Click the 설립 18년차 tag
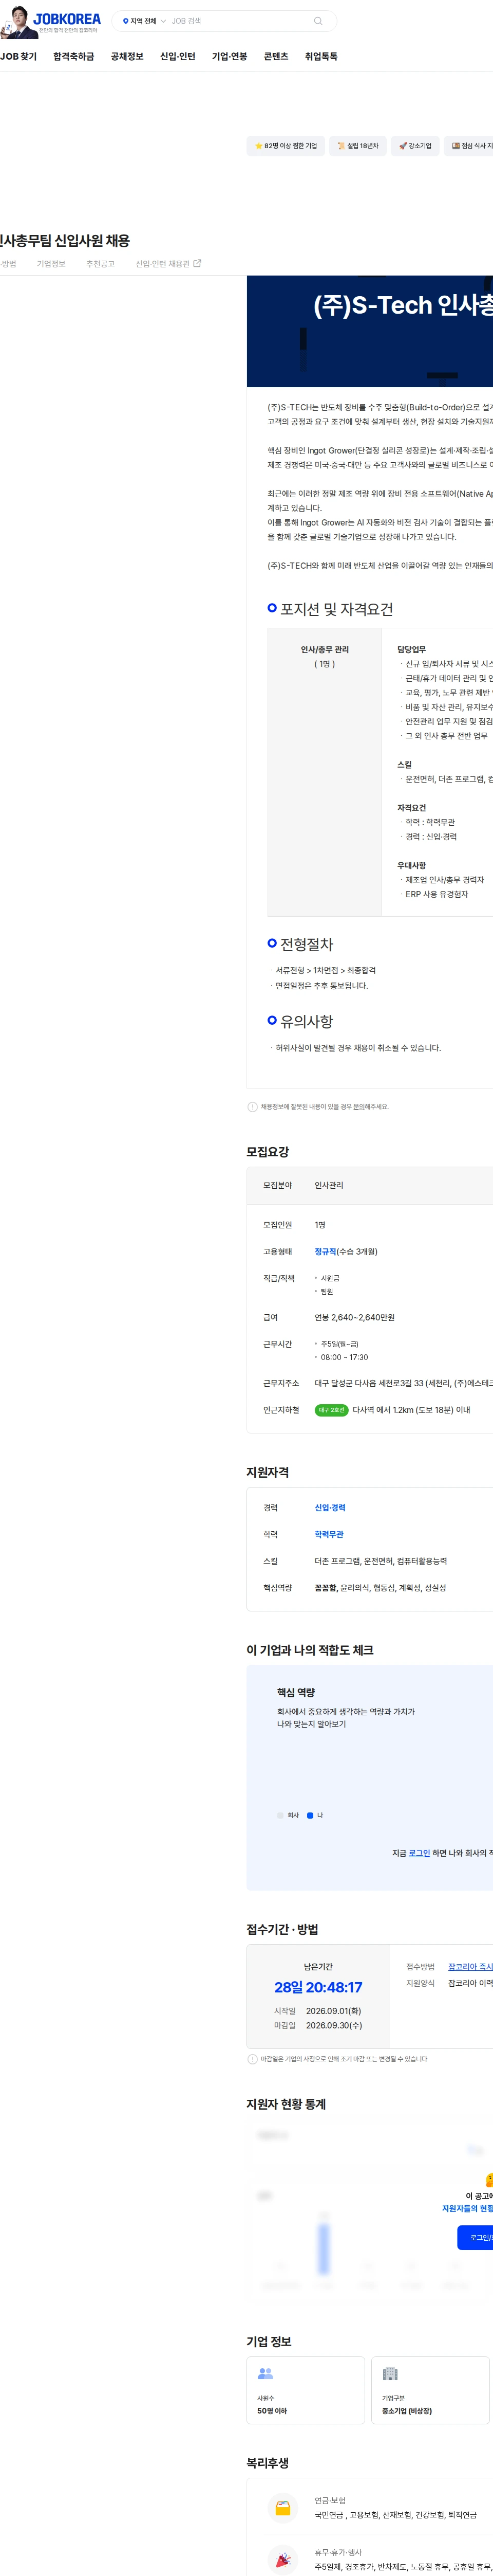 point(357,146)
